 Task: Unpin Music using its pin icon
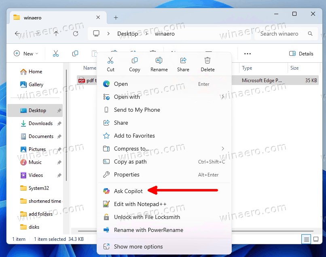click(x=59, y=162)
